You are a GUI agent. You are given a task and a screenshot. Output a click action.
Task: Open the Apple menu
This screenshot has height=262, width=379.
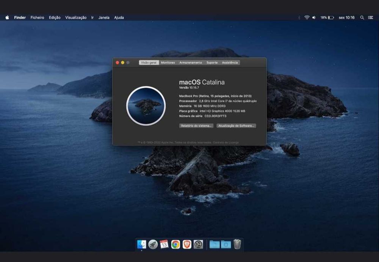7,17
